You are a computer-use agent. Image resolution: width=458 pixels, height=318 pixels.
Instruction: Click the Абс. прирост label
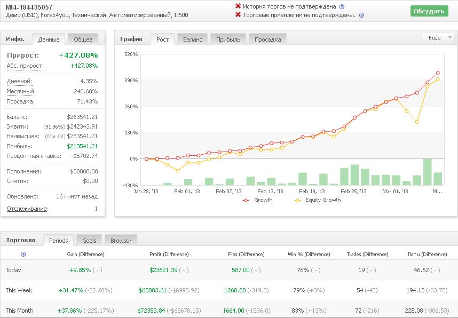pyautogui.click(x=25, y=66)
